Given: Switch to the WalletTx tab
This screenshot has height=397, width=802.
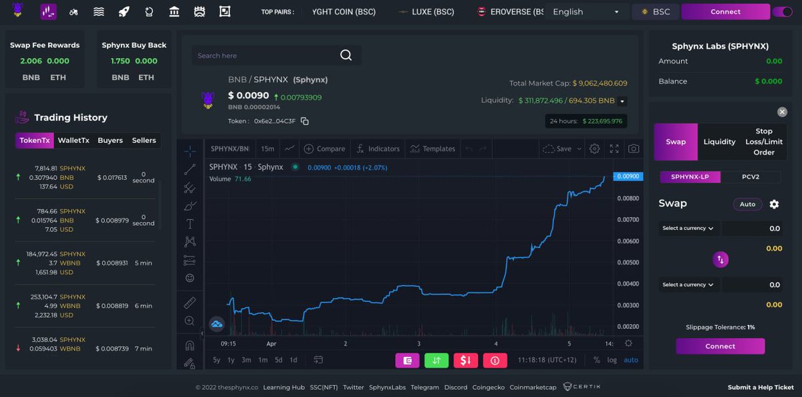Looking at the screenshot, I should click(x=74, y=140).
